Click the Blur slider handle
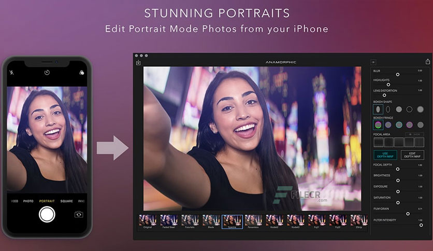Viewport: 433px width, 251px height. 398,74
